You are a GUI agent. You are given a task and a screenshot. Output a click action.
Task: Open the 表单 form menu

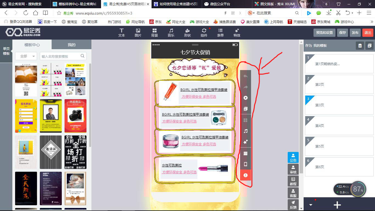pyautogui.click(x=220, y=32)
